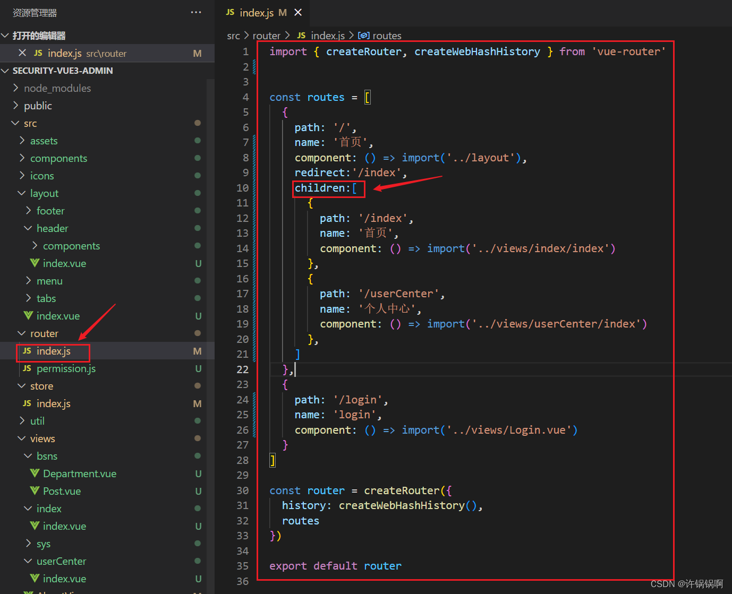Click '../views/index/index' import path

pos(540,248)
